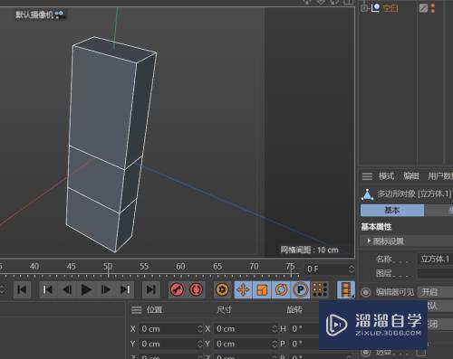Go to end of animation

(x=151, y=290)
